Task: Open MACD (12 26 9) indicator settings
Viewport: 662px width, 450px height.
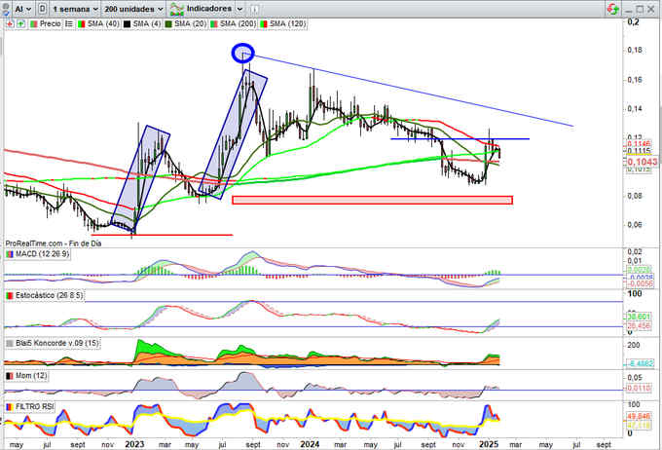Action: (42, 255)
